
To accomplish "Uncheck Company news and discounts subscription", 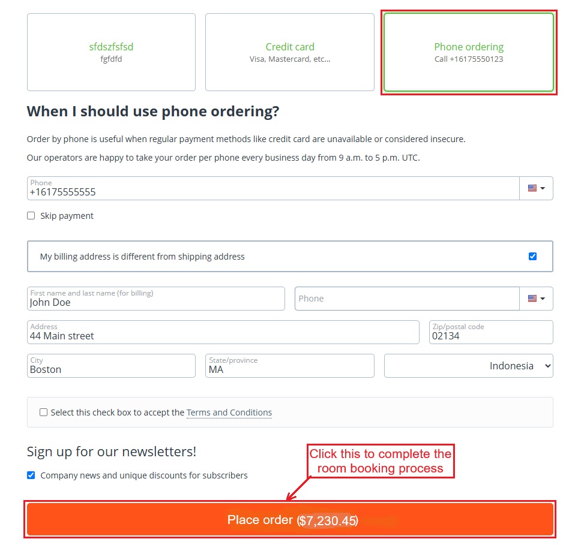I will coord(31,475).
